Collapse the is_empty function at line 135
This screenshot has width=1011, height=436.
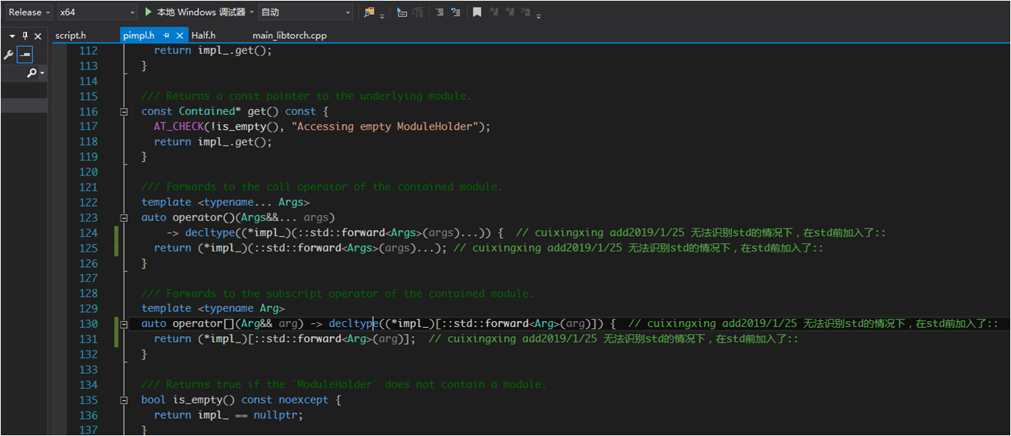point(123,400)
